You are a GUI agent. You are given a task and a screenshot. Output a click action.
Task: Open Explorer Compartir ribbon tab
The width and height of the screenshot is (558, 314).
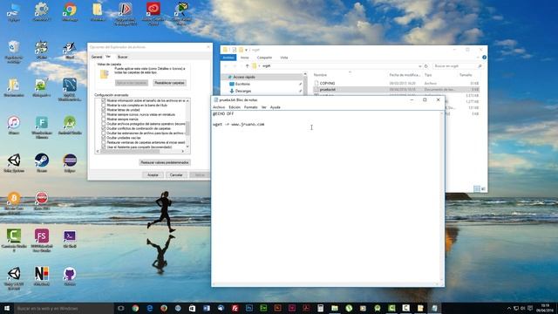264,58
